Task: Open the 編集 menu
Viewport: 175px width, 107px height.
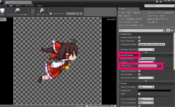Action: (11, 6)
